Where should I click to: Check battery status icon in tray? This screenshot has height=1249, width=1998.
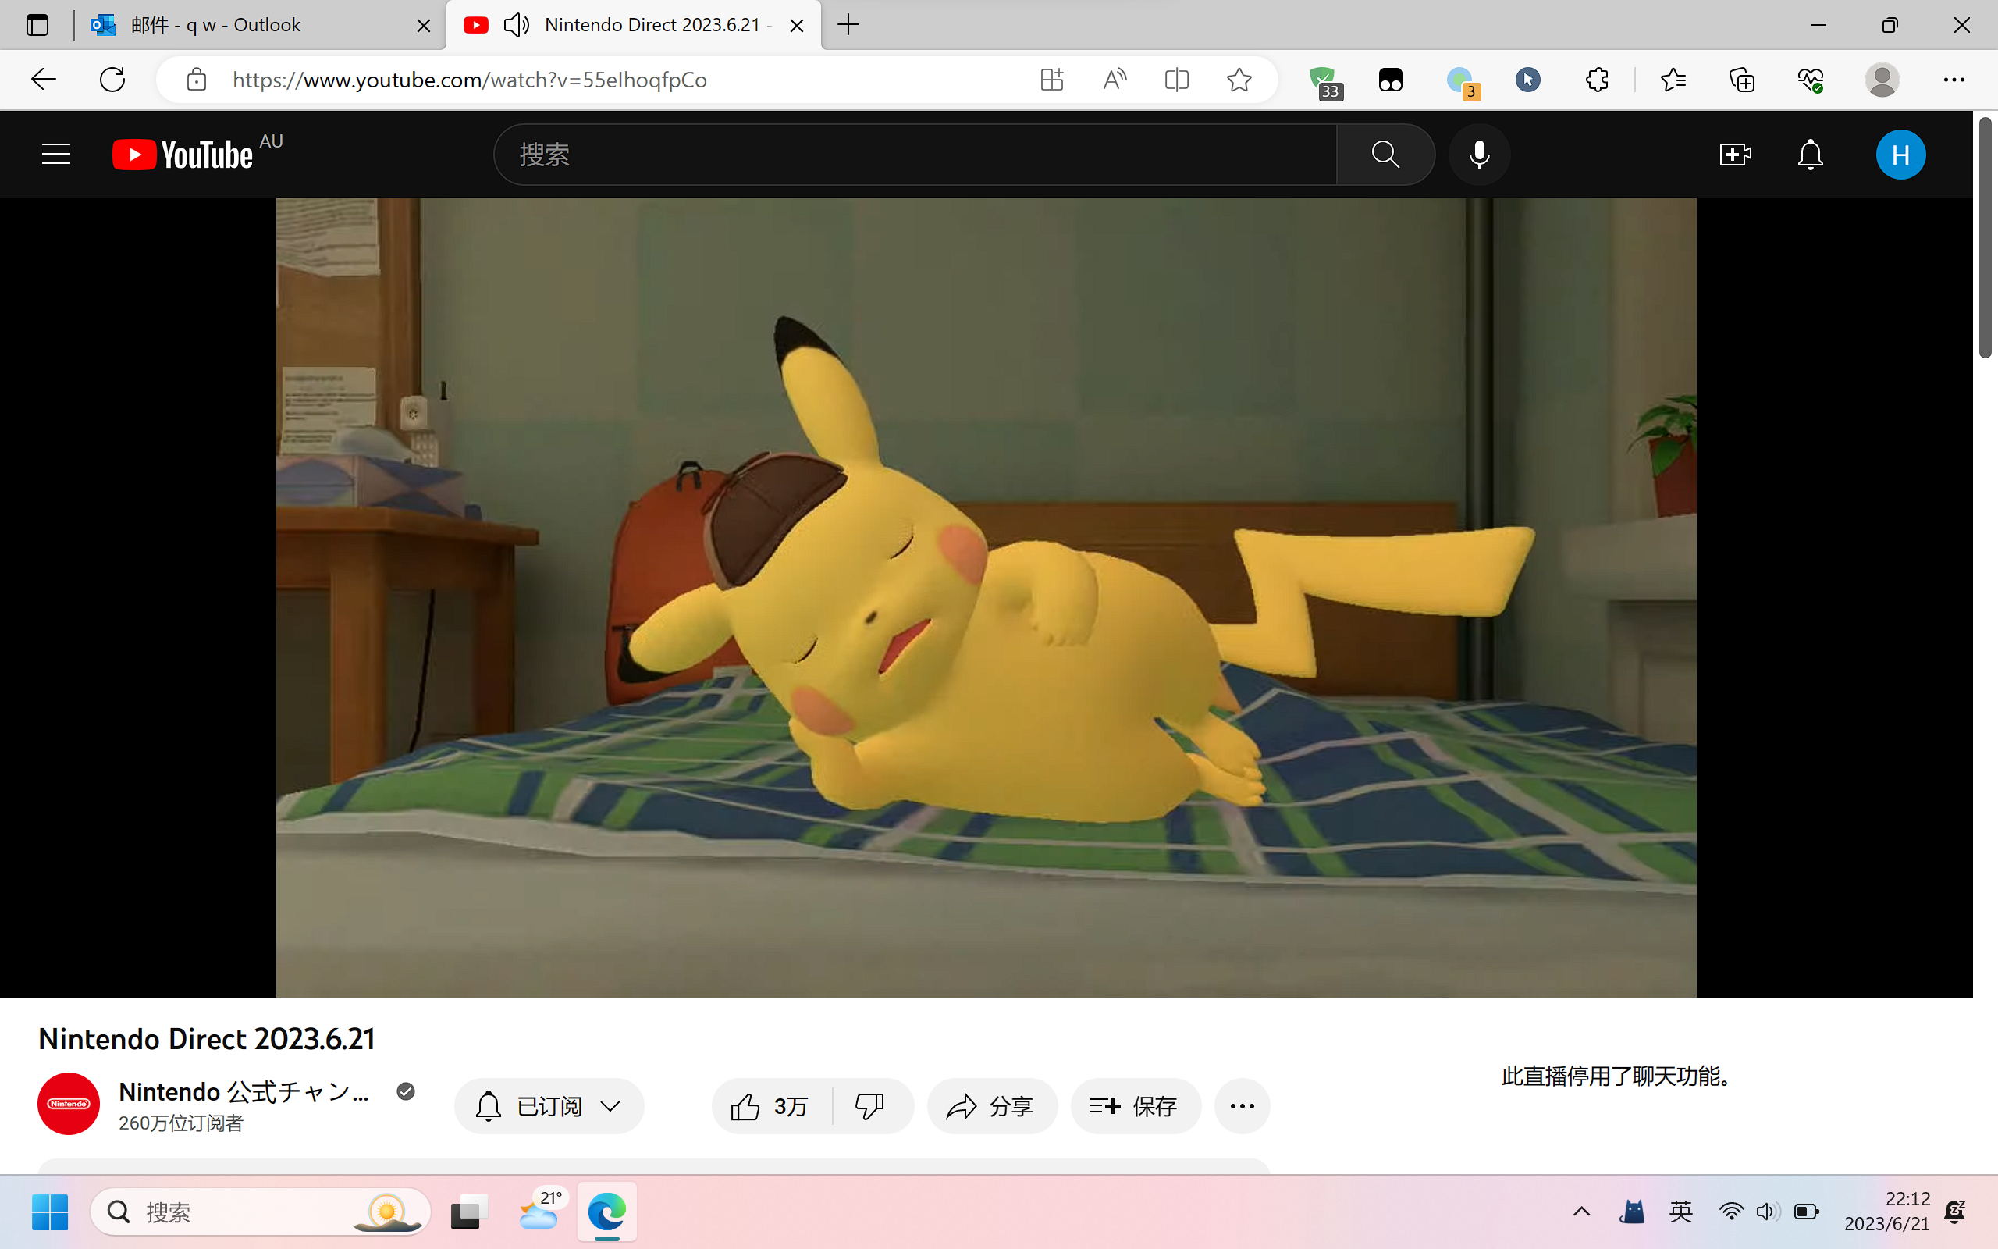tap(1807, 1212)
